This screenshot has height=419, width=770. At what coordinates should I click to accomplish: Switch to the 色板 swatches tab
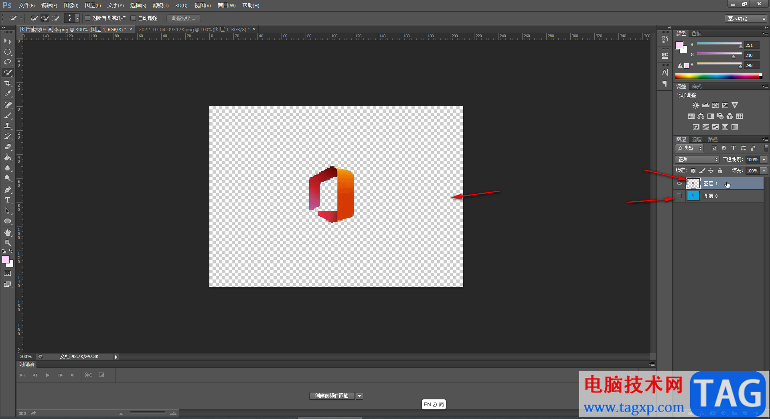tap(697, 34)
